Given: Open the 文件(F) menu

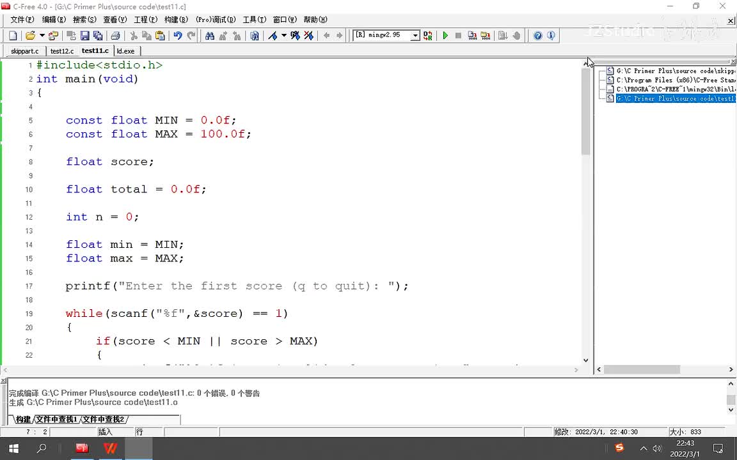Looking at the screenshot, I should point(22,20).
